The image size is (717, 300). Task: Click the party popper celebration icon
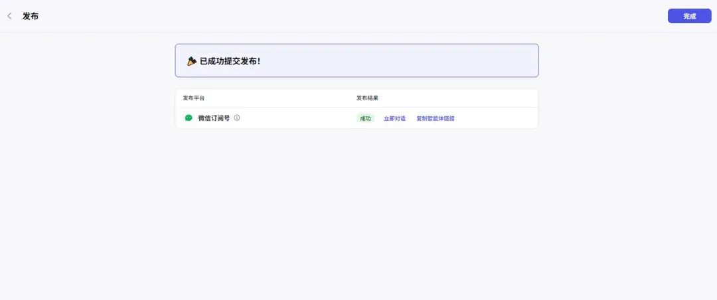click(192, 61)
